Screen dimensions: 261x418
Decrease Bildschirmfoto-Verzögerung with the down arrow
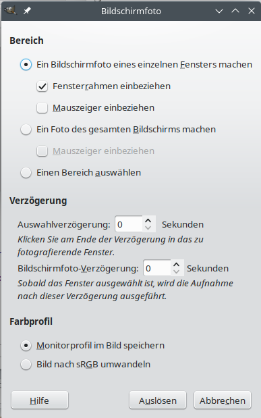pyautogui.click(x=176, y=271)
